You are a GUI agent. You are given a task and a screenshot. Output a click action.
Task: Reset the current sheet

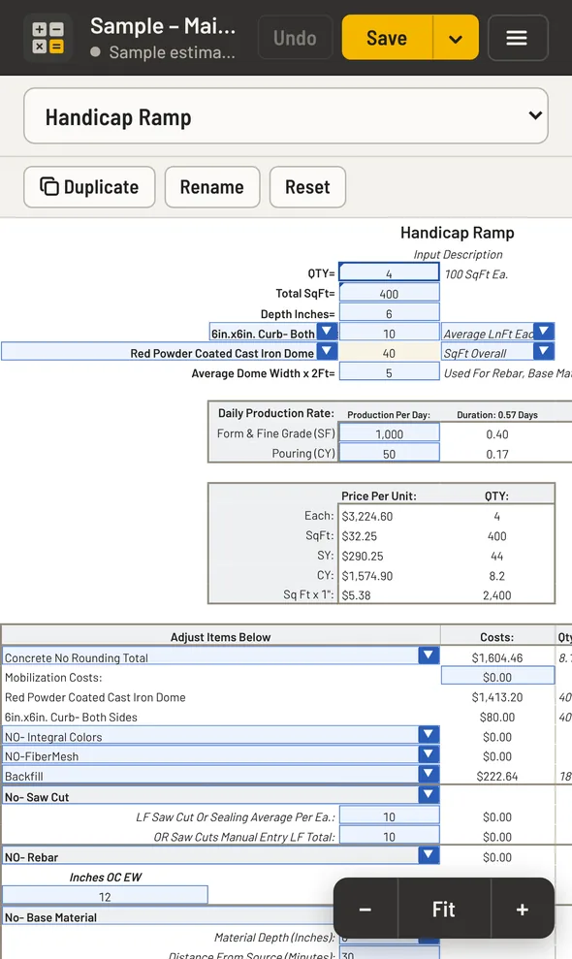coord(307,187)
